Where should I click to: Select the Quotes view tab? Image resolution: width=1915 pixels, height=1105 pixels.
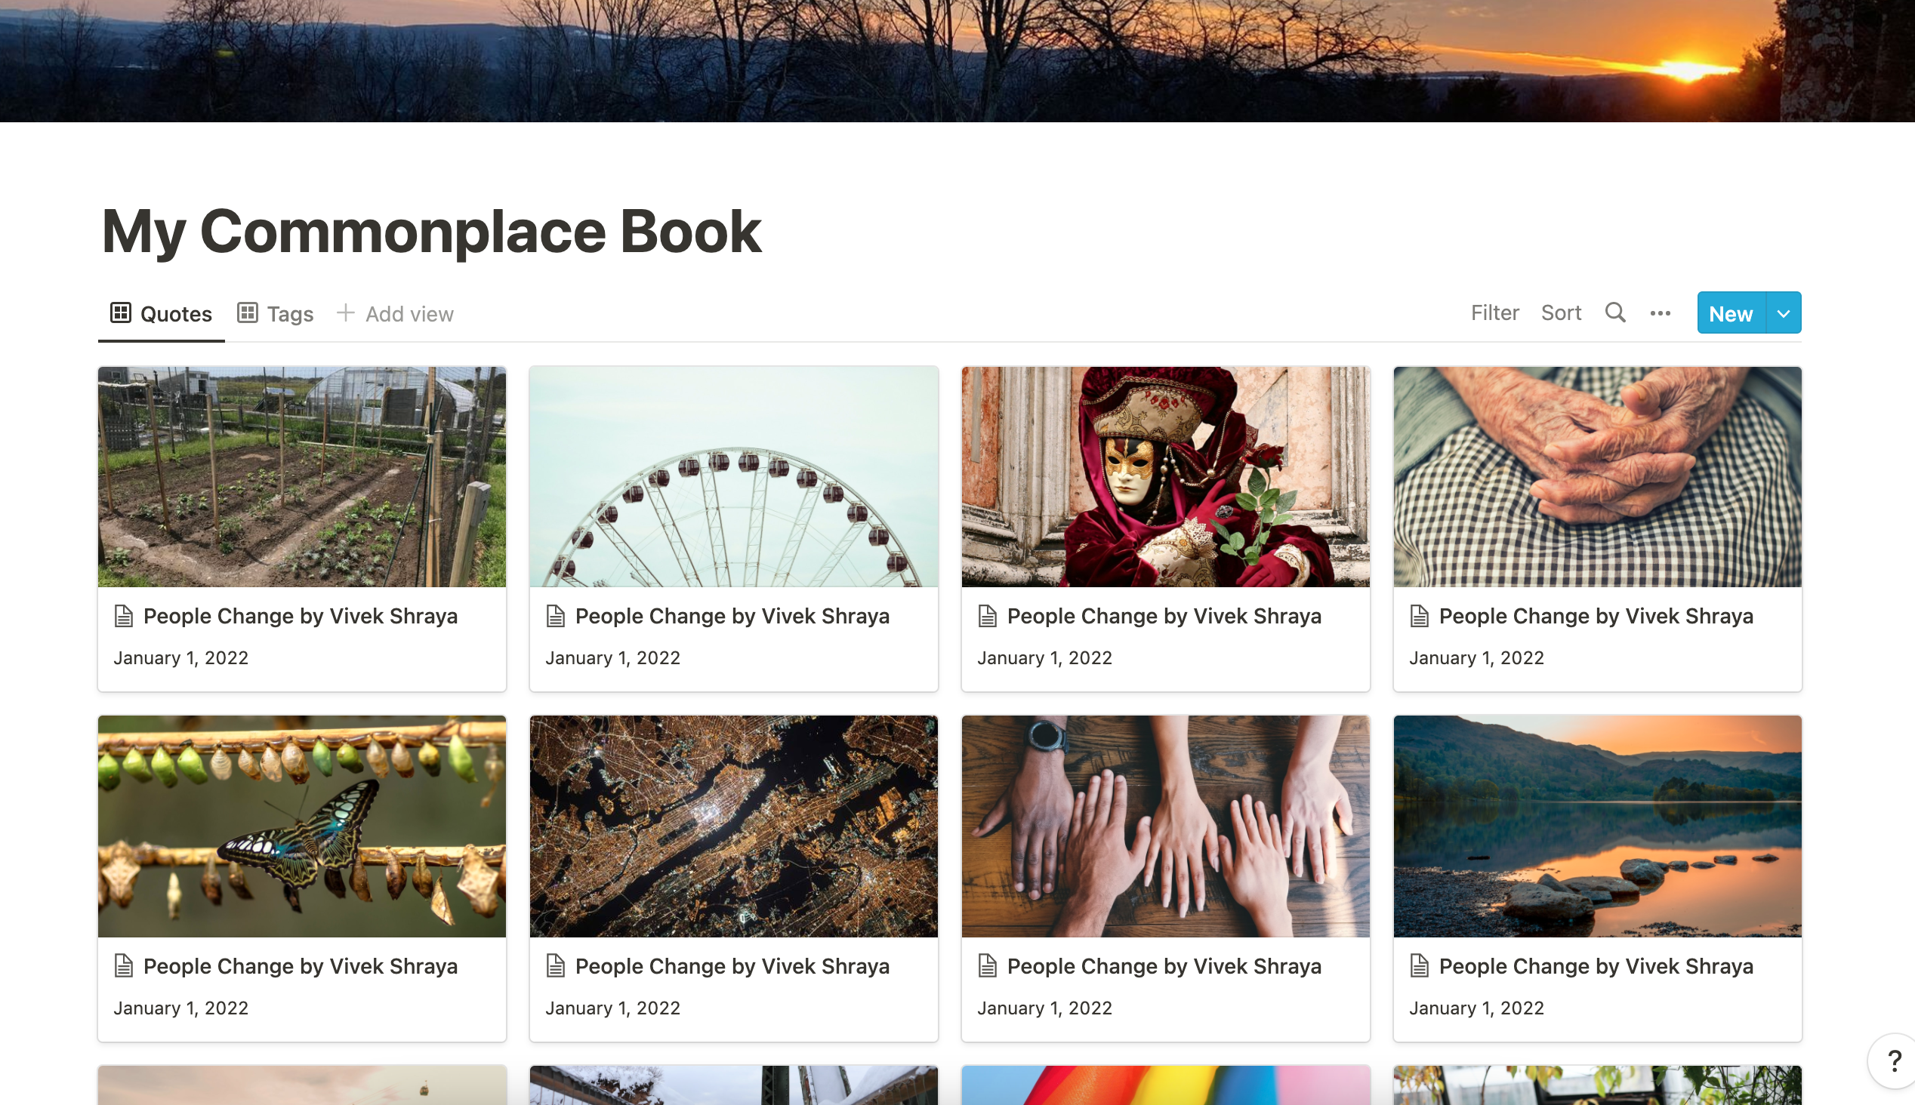pos(161,313)
